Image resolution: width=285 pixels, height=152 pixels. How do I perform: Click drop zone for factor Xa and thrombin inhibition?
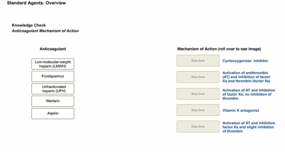pos(198,77)
